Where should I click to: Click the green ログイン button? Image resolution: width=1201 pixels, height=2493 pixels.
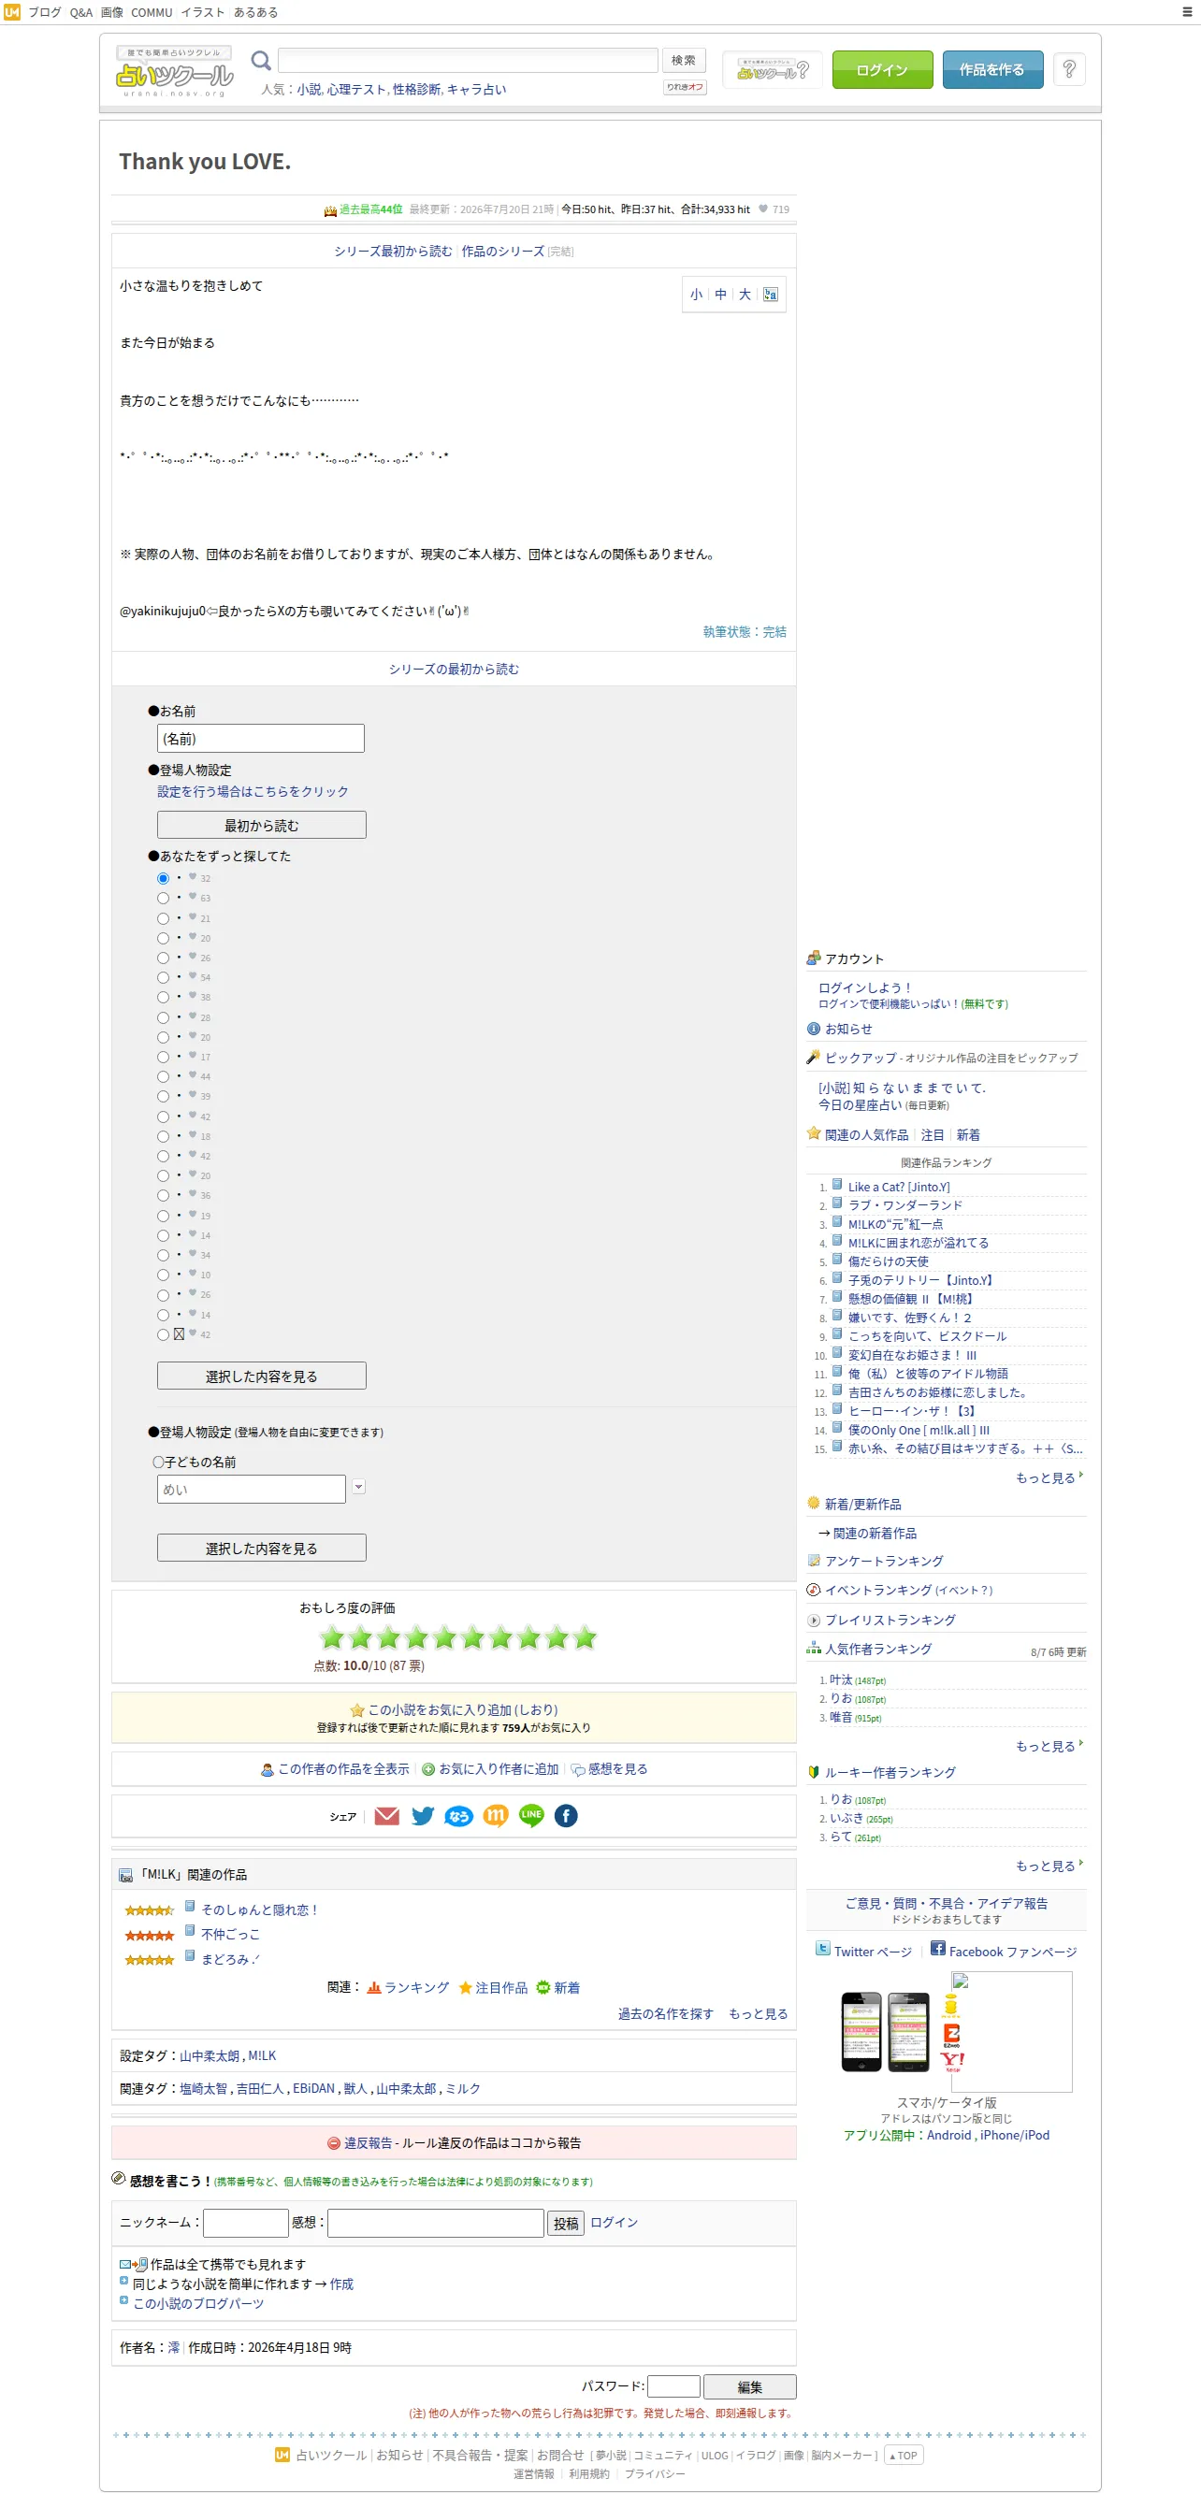coord(882,70)
